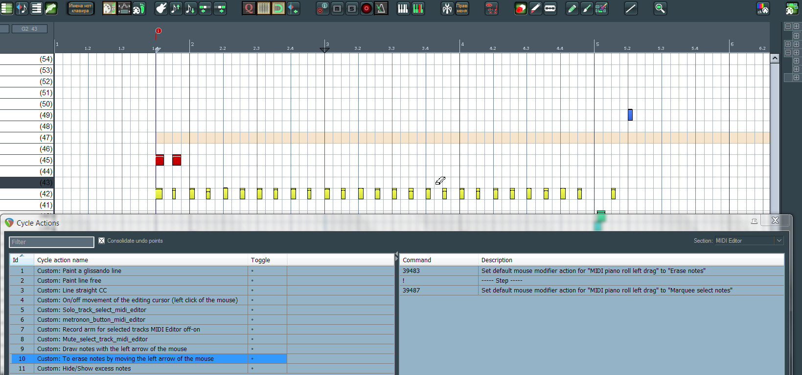The height and width of the screenshot is (375, 802).
Task: Select the green pencil draw tool
Action: pyautogui.click(x=572, y=8)
